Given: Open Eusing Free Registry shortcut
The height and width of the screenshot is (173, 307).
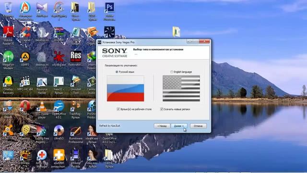Looking at the screenshot, I should click(42, 131).
